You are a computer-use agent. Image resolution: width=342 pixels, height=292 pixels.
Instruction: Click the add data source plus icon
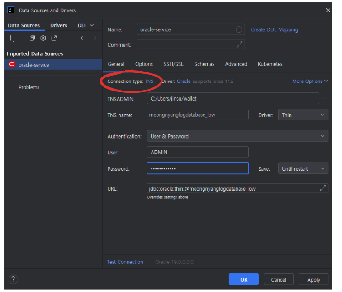pyautogui.click(x=11, y=38)
